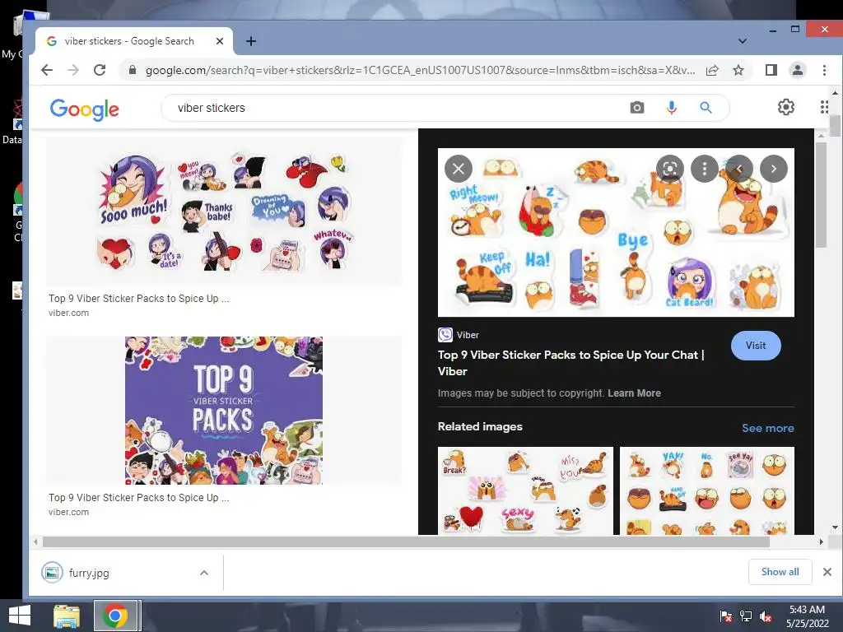Go back to the previous page
The height and width of the screenshot is (632, 843).
click(x=47, y=70)
